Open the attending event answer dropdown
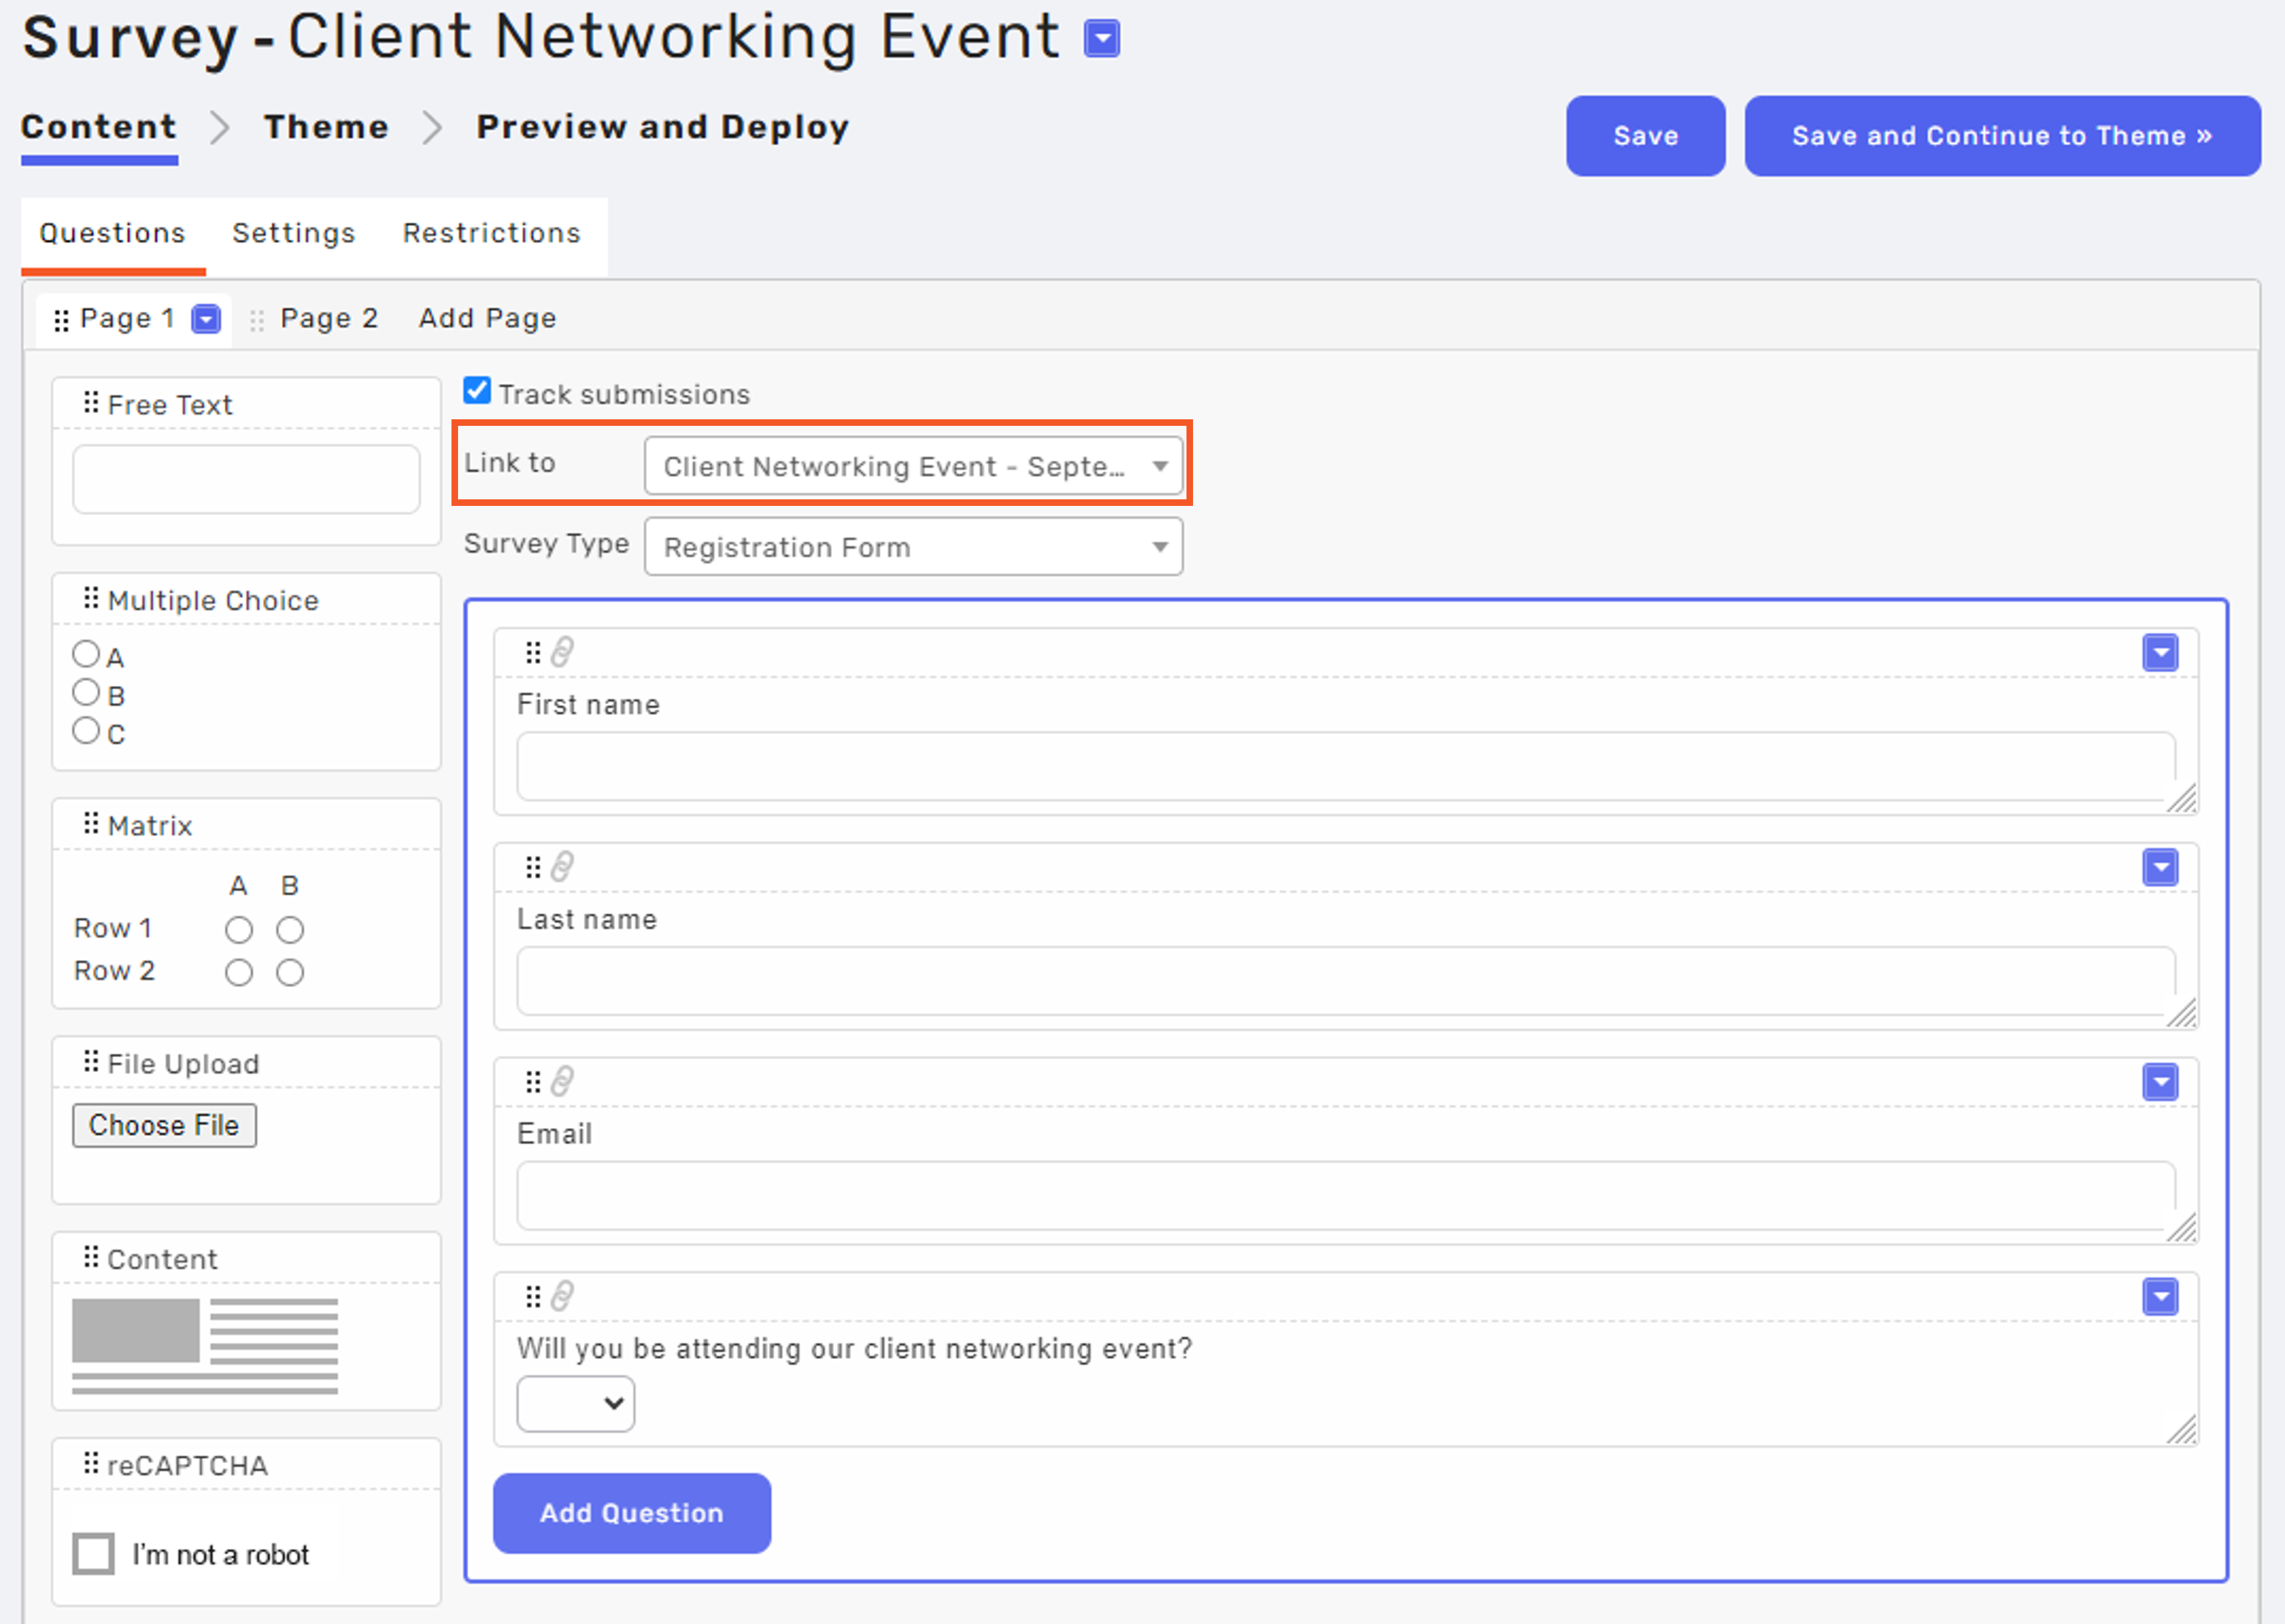Viewport: 2285px width, 1624px height. click(x=575, y=1403)
